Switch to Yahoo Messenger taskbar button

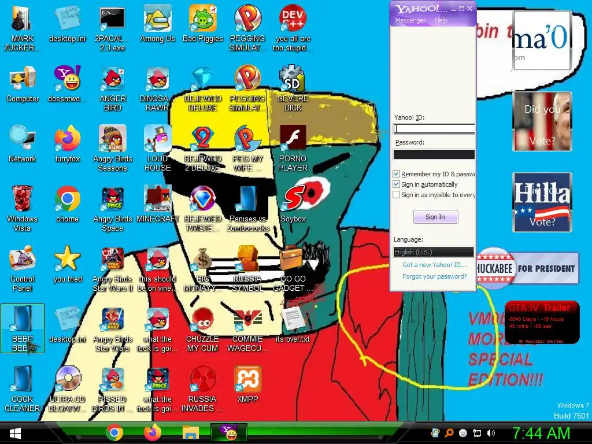point(229,432)
